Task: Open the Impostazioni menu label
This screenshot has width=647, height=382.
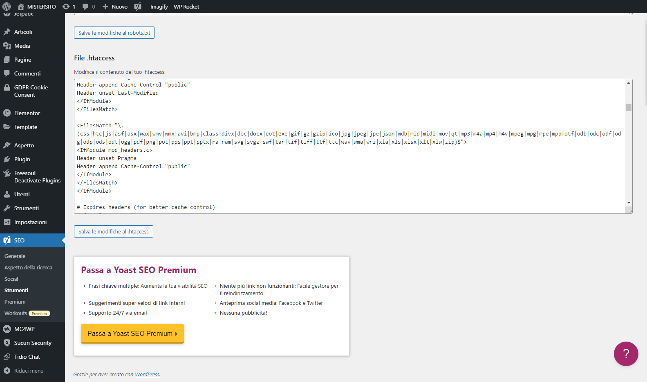Action: pos(30,222)
